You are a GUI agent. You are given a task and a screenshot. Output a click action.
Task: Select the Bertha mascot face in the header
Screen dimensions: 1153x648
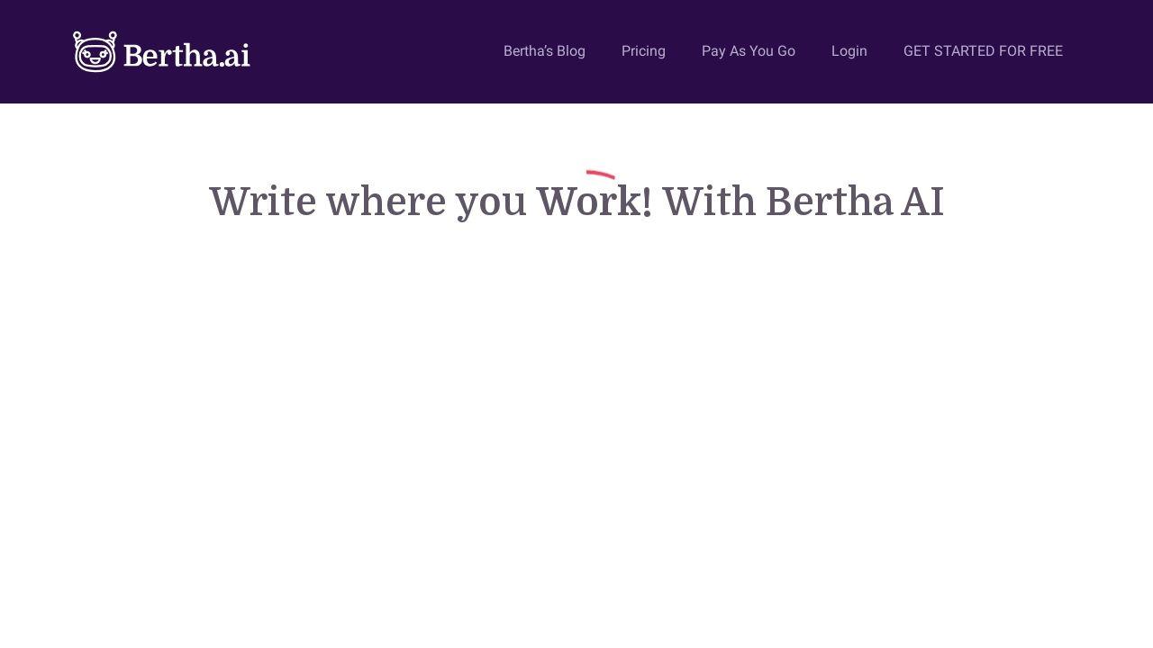[x=93, y=56]
